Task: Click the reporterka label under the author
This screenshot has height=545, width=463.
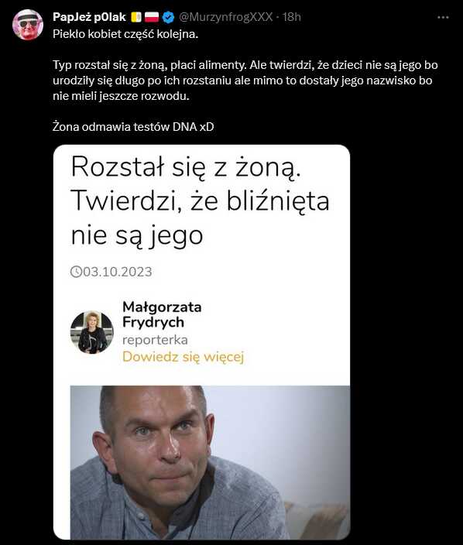Action: point(155,340)
